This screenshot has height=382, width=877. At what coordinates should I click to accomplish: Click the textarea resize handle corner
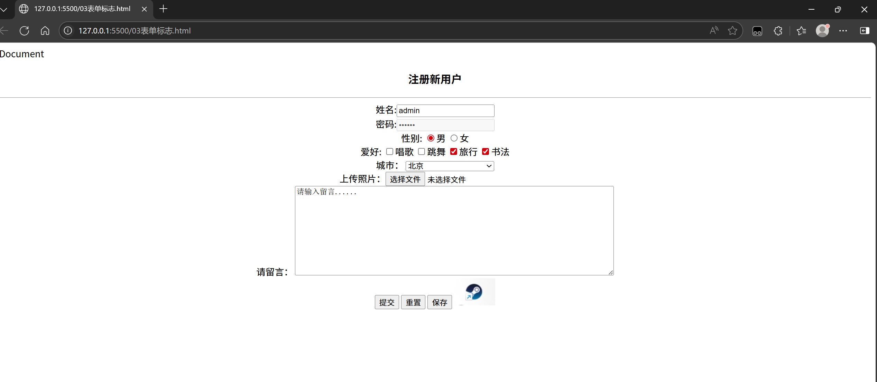point(610,272)
